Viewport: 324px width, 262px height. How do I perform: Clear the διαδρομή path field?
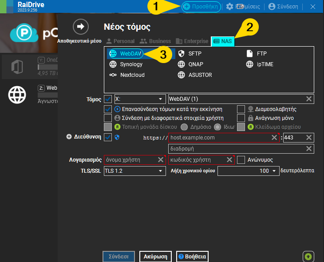309,148
